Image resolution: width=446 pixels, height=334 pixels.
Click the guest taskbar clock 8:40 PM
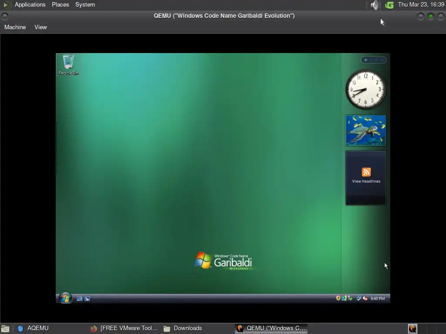tap(378, 298)
